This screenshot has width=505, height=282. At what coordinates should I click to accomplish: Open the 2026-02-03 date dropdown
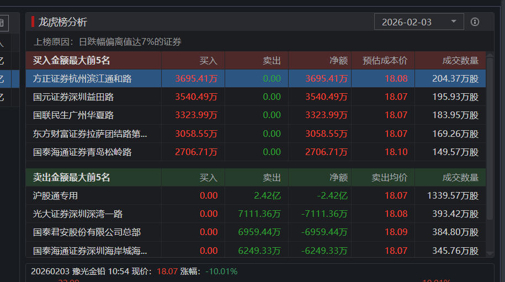click(x=419, y=22)
